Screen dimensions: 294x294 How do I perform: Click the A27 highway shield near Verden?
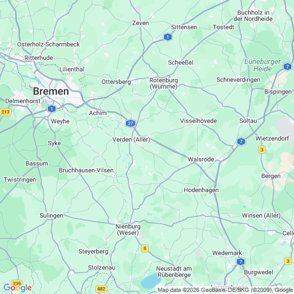point(131,123)
